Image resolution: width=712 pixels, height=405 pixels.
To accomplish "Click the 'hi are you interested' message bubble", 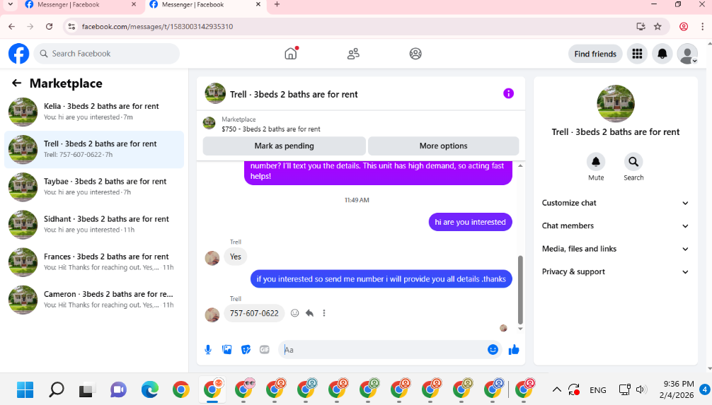I will click(470, 222).
